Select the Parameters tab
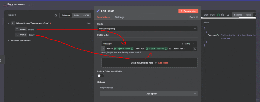This screenshot has height=102, width=260. 103,17
